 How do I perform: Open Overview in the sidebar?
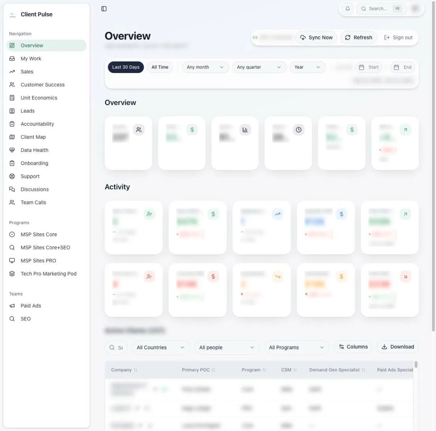[x=47, y=45]
